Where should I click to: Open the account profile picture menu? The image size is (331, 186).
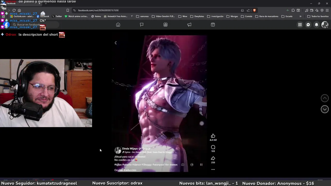pos(325,25)
